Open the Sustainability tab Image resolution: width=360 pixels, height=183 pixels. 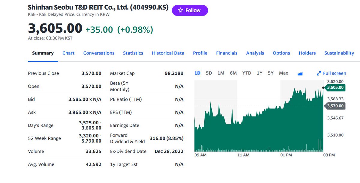click(x=339, y=53)
